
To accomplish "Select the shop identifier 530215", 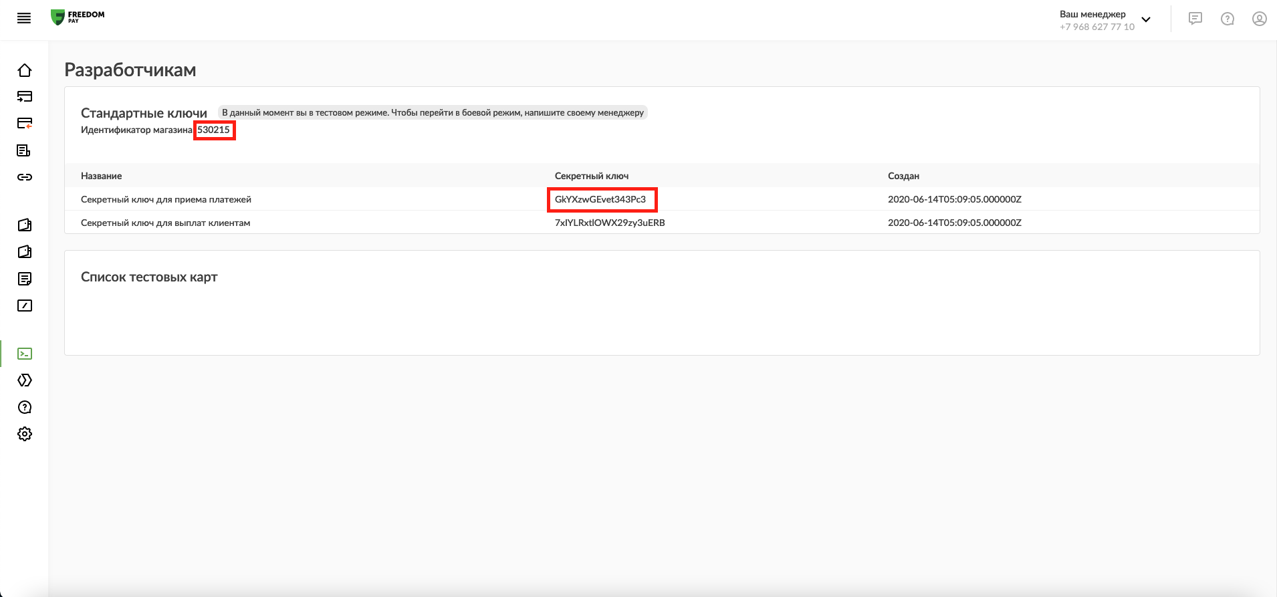I will [x=214, y=130].
